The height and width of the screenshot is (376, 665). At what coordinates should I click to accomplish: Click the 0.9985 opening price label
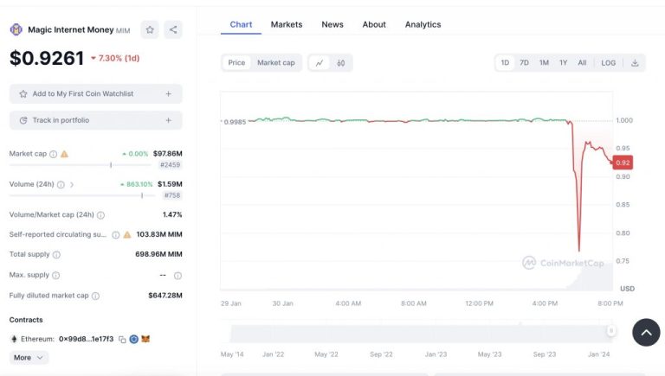click(x=235, y=122)
